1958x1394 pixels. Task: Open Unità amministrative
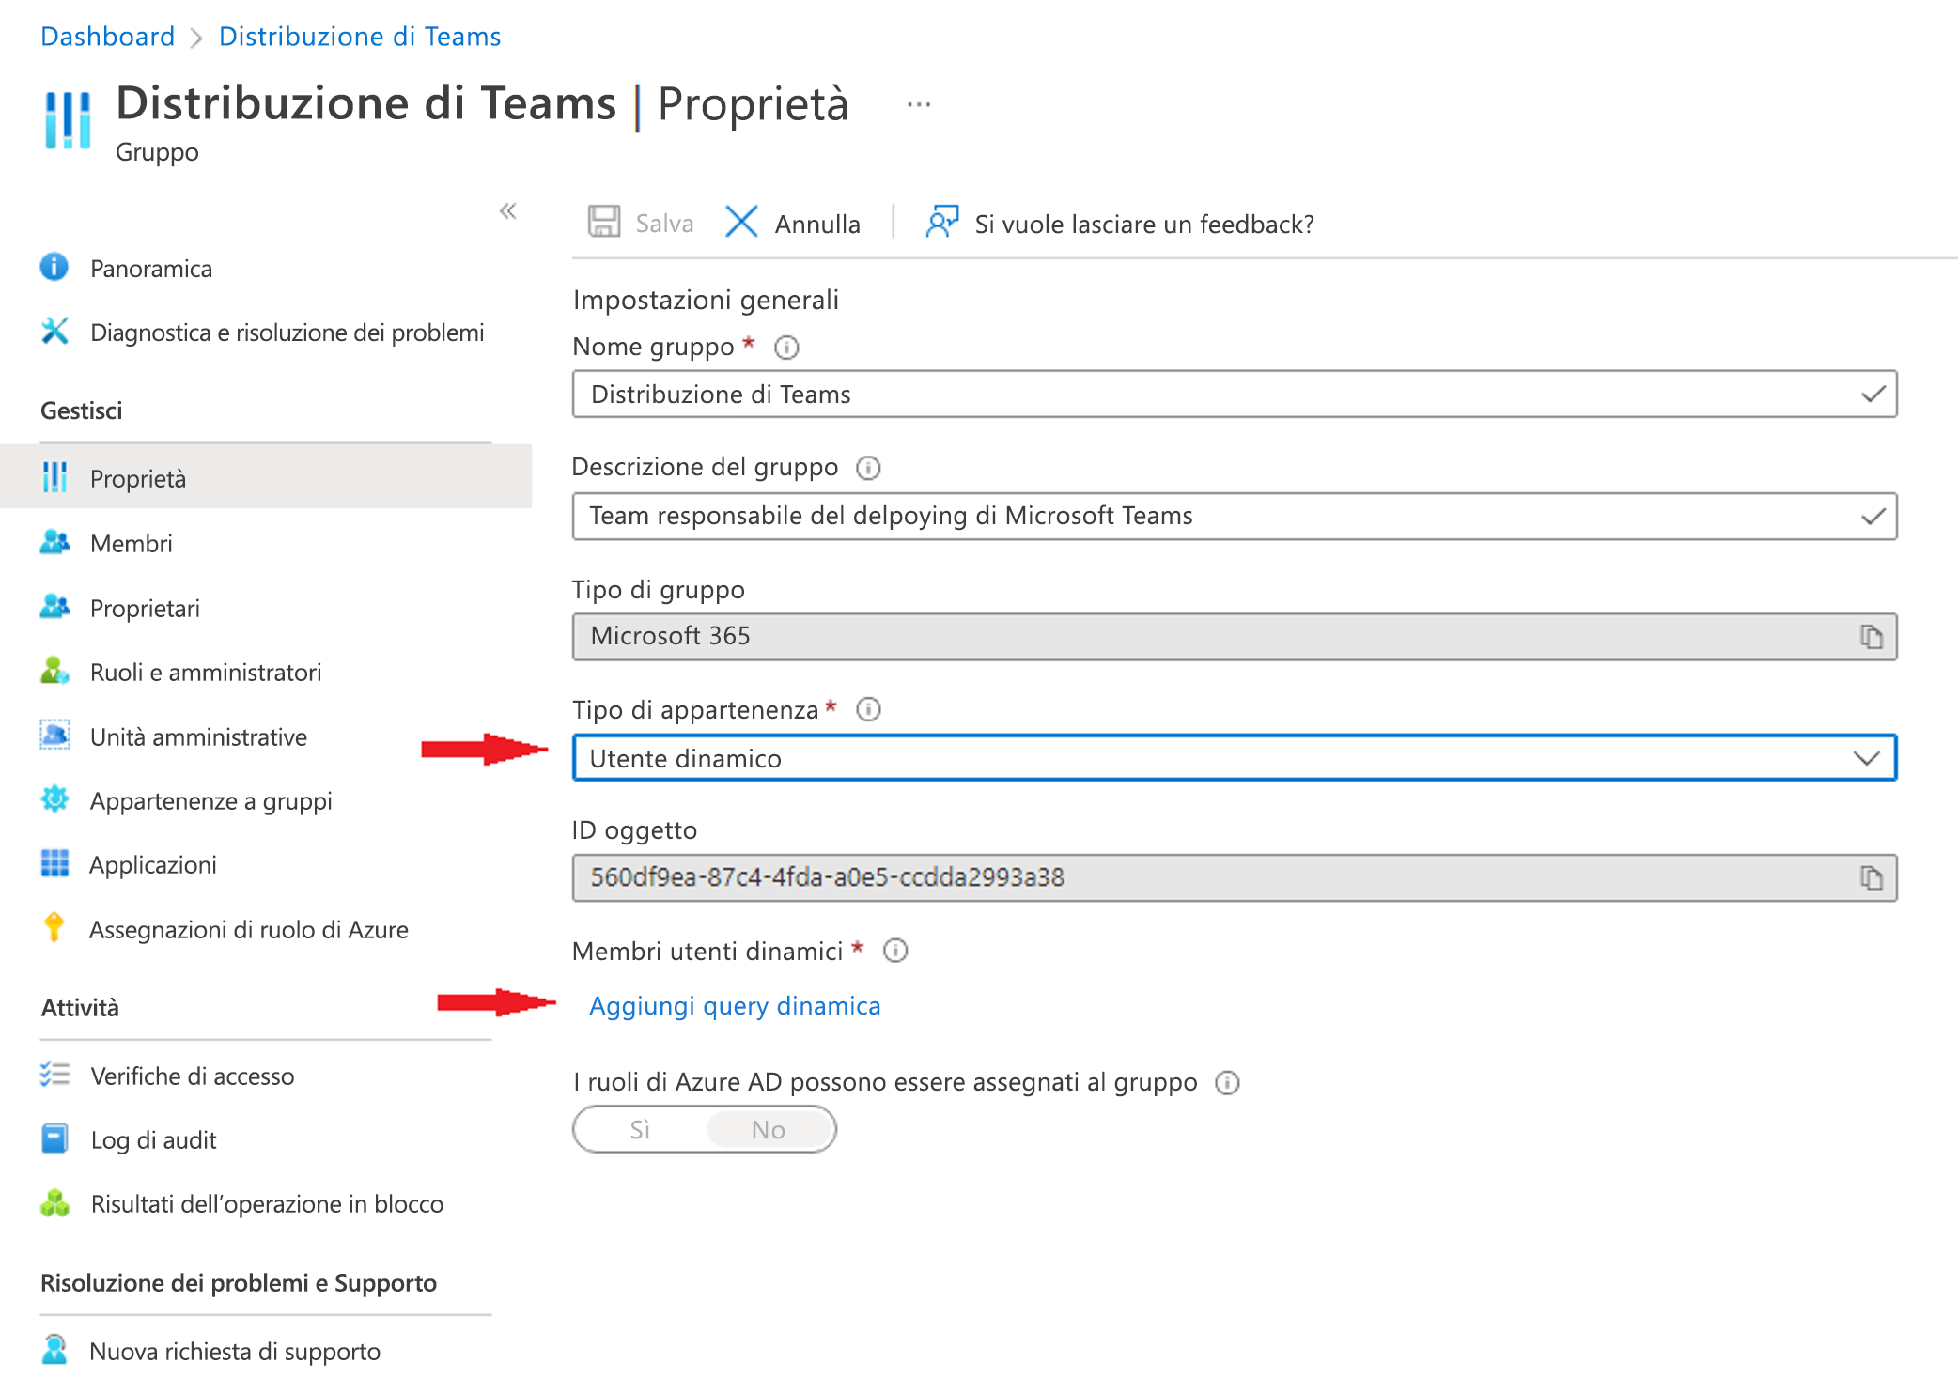[198, 737]
